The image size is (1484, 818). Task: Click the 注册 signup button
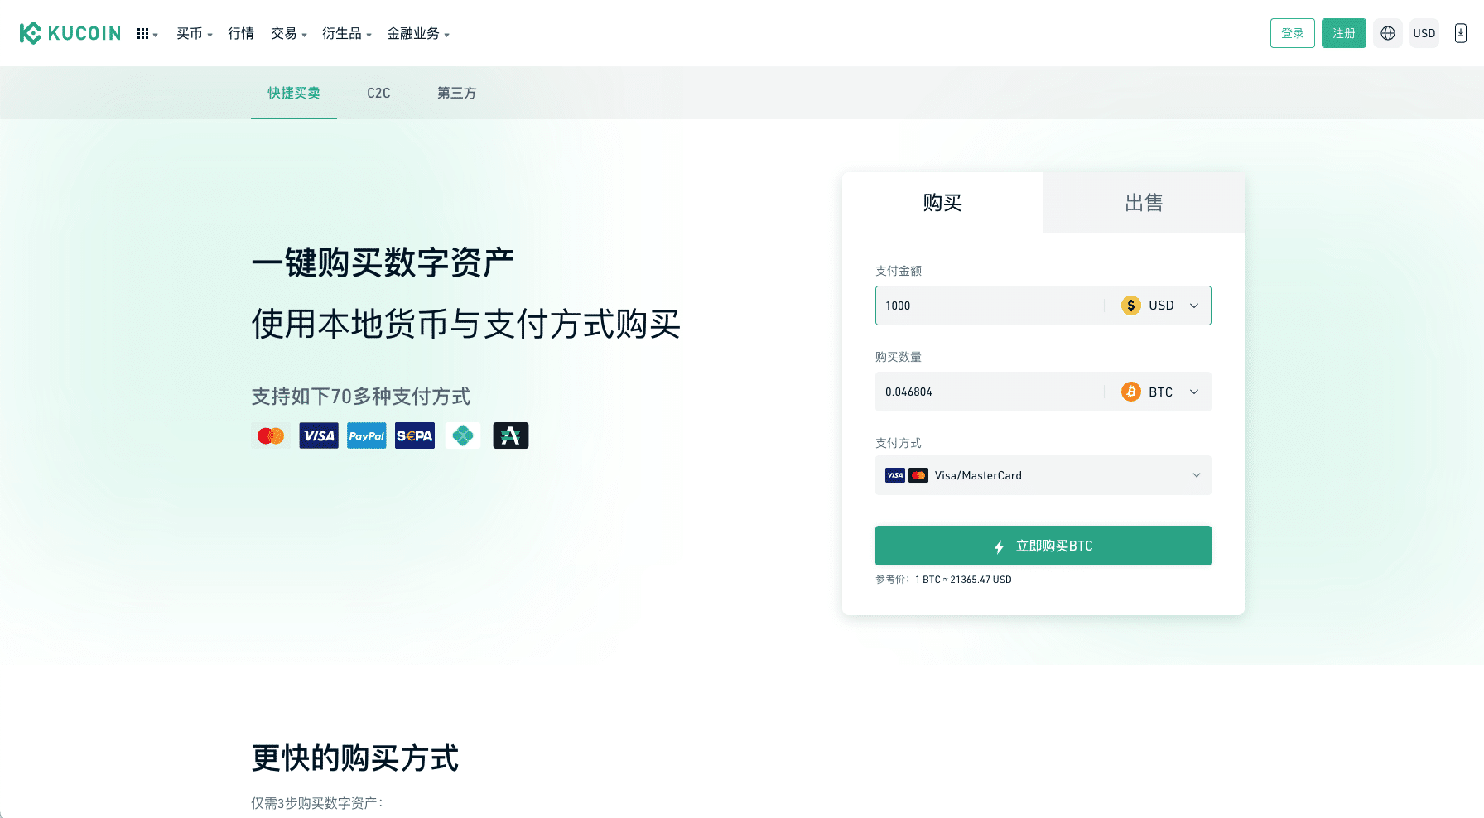coord(1343,33)
